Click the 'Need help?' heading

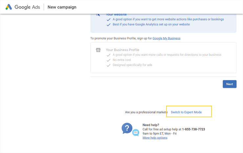tap(151, 125)
